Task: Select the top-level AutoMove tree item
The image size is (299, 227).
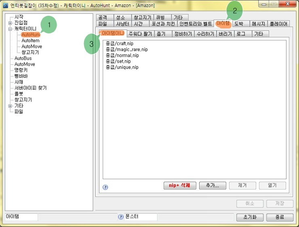Action: tap(25, 64)
